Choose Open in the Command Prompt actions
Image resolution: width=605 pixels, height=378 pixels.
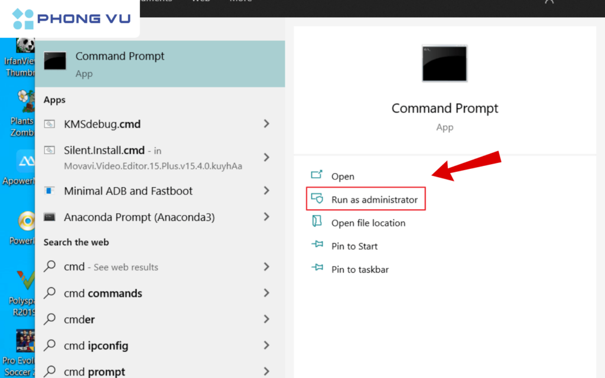(342, 177)
